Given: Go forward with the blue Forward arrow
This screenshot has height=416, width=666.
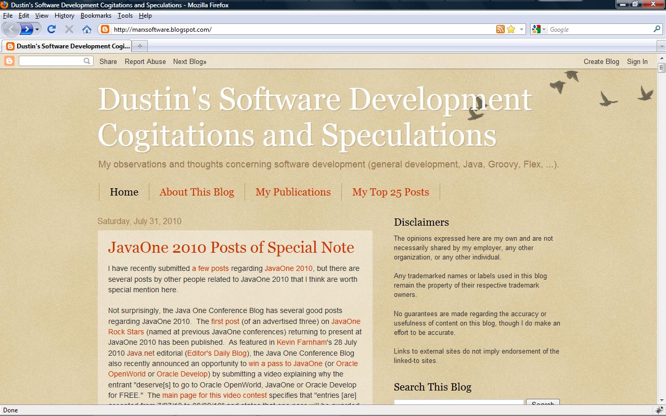Looking at the screenshot, I should click(x=26, y=29).
